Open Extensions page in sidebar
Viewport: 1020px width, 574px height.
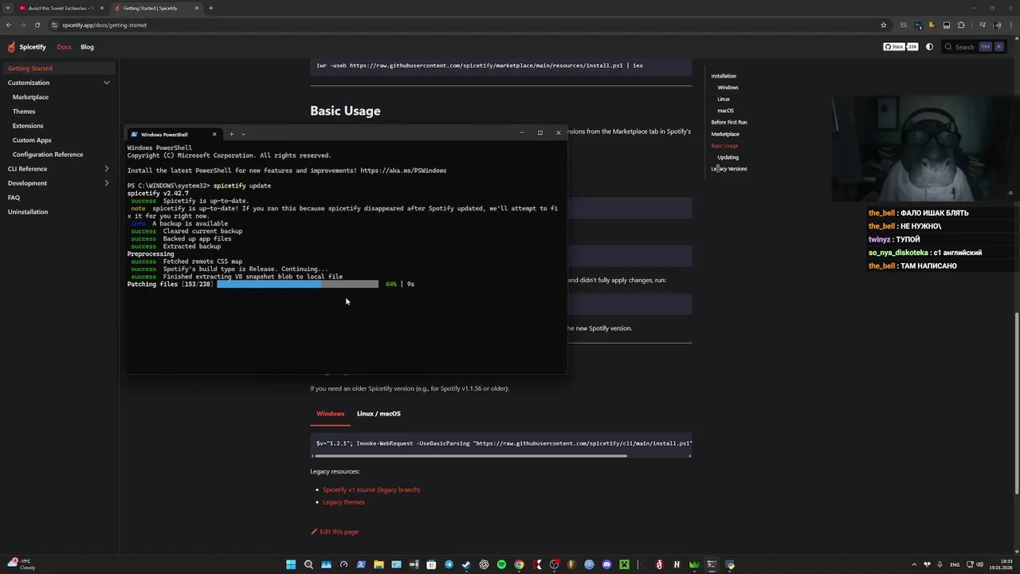pos(28,126)
